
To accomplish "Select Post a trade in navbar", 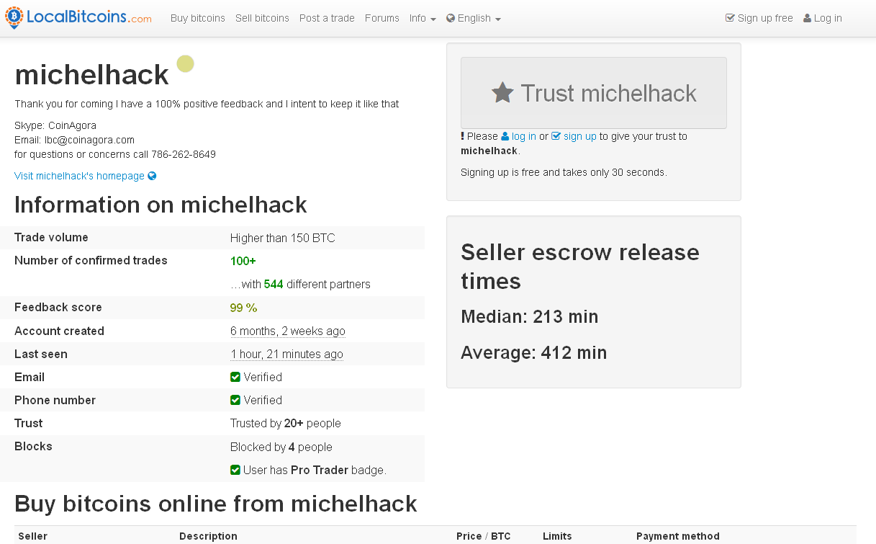I will (327, 18).
